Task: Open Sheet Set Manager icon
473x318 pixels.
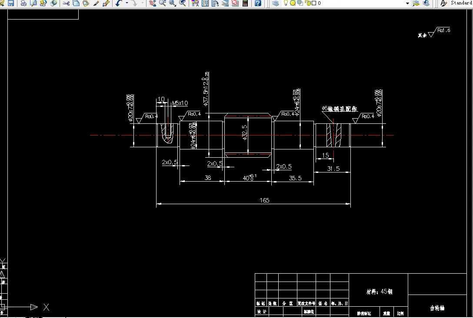Action: 225,3
